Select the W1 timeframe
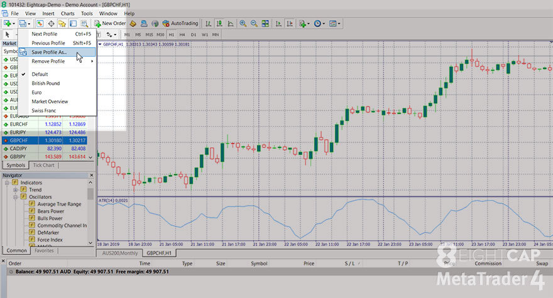Image resolution: width=553 pixels, height=298 pixels. tap(205, 35)
